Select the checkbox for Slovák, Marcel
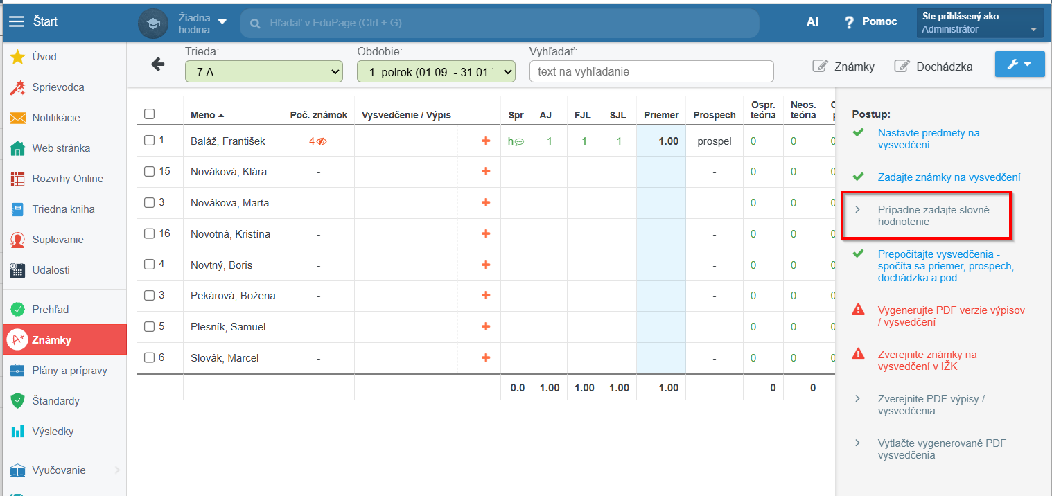This screenshot has width=1052, height=496. click(x=150, y=357)
